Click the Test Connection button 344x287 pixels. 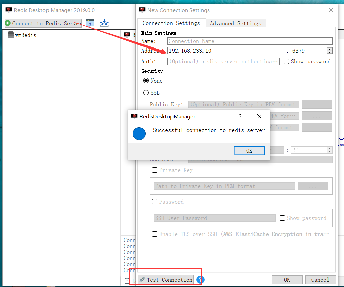point(166,280)
